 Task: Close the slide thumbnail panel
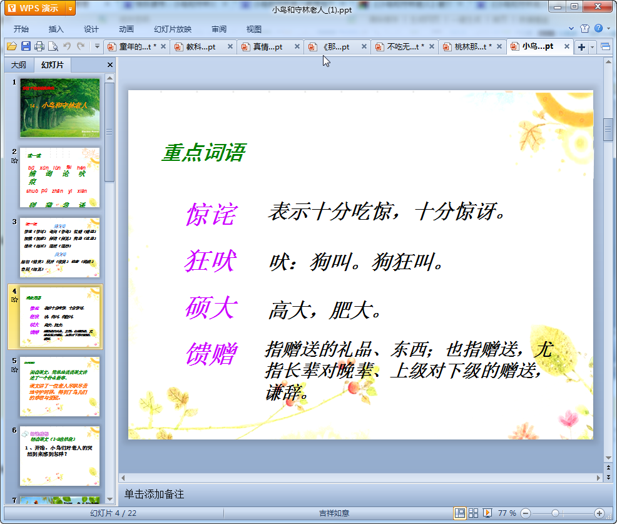tap(110, 65)
